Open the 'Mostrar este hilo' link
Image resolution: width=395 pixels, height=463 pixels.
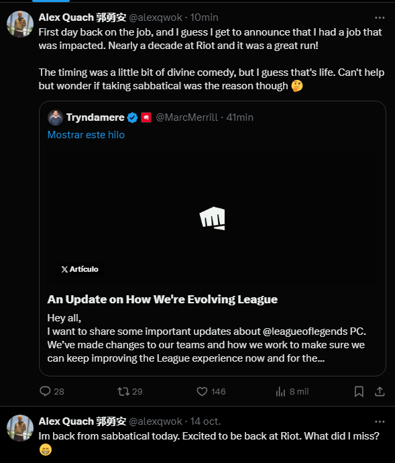click(x=86, y=135)
